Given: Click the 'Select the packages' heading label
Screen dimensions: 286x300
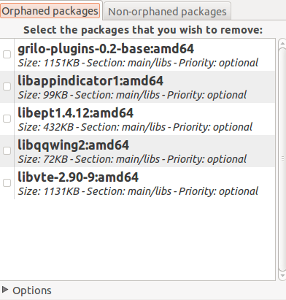Looking at the screenshot, I should 143,30.
